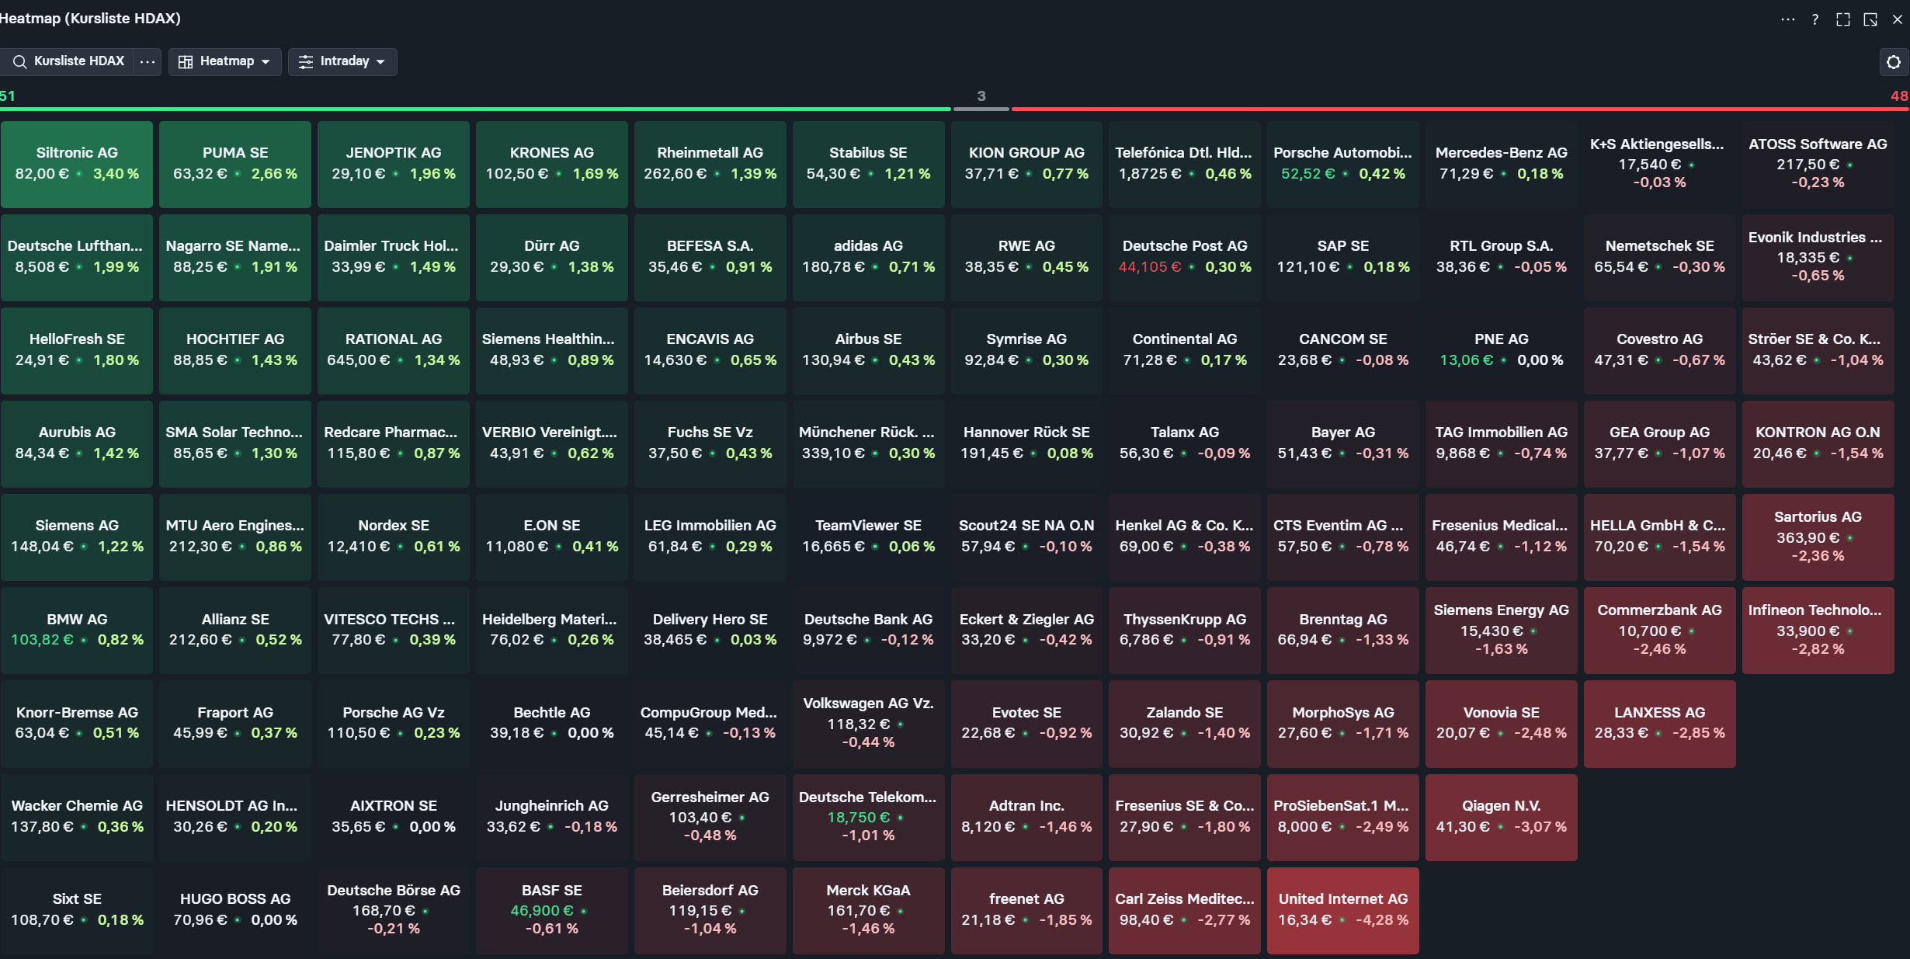Open the Volkswagen AG Vz. tile

(x=869, y=724)
